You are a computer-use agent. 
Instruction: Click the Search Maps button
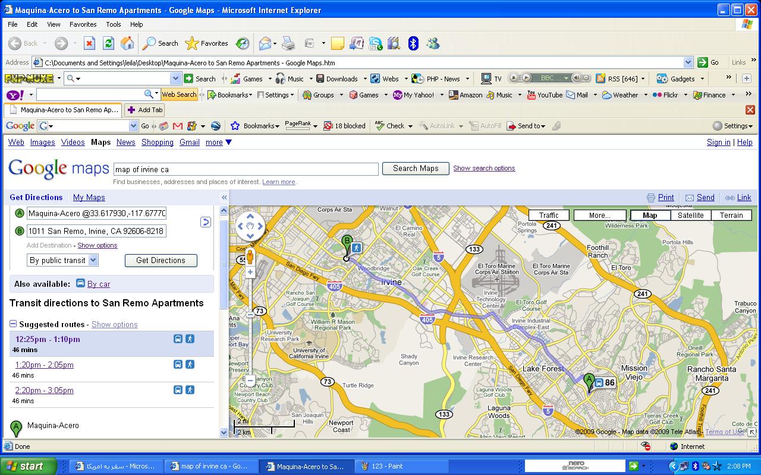click(416, 169)
